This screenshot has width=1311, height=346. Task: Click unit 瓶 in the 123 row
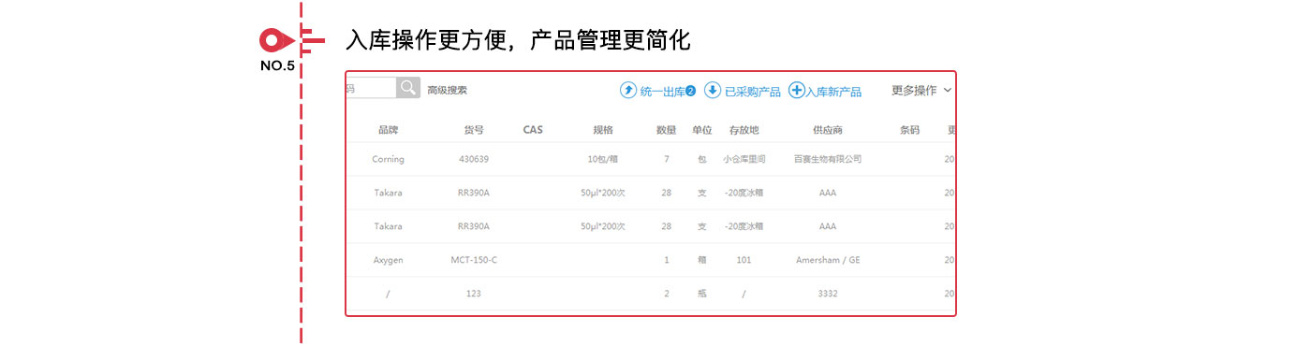point(702,294)
